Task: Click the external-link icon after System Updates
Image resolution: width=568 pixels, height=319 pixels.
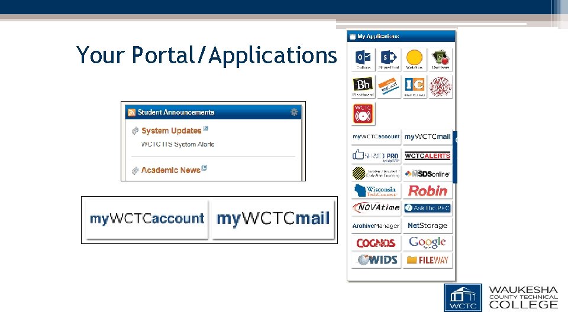Action: [x=205, y=128]
